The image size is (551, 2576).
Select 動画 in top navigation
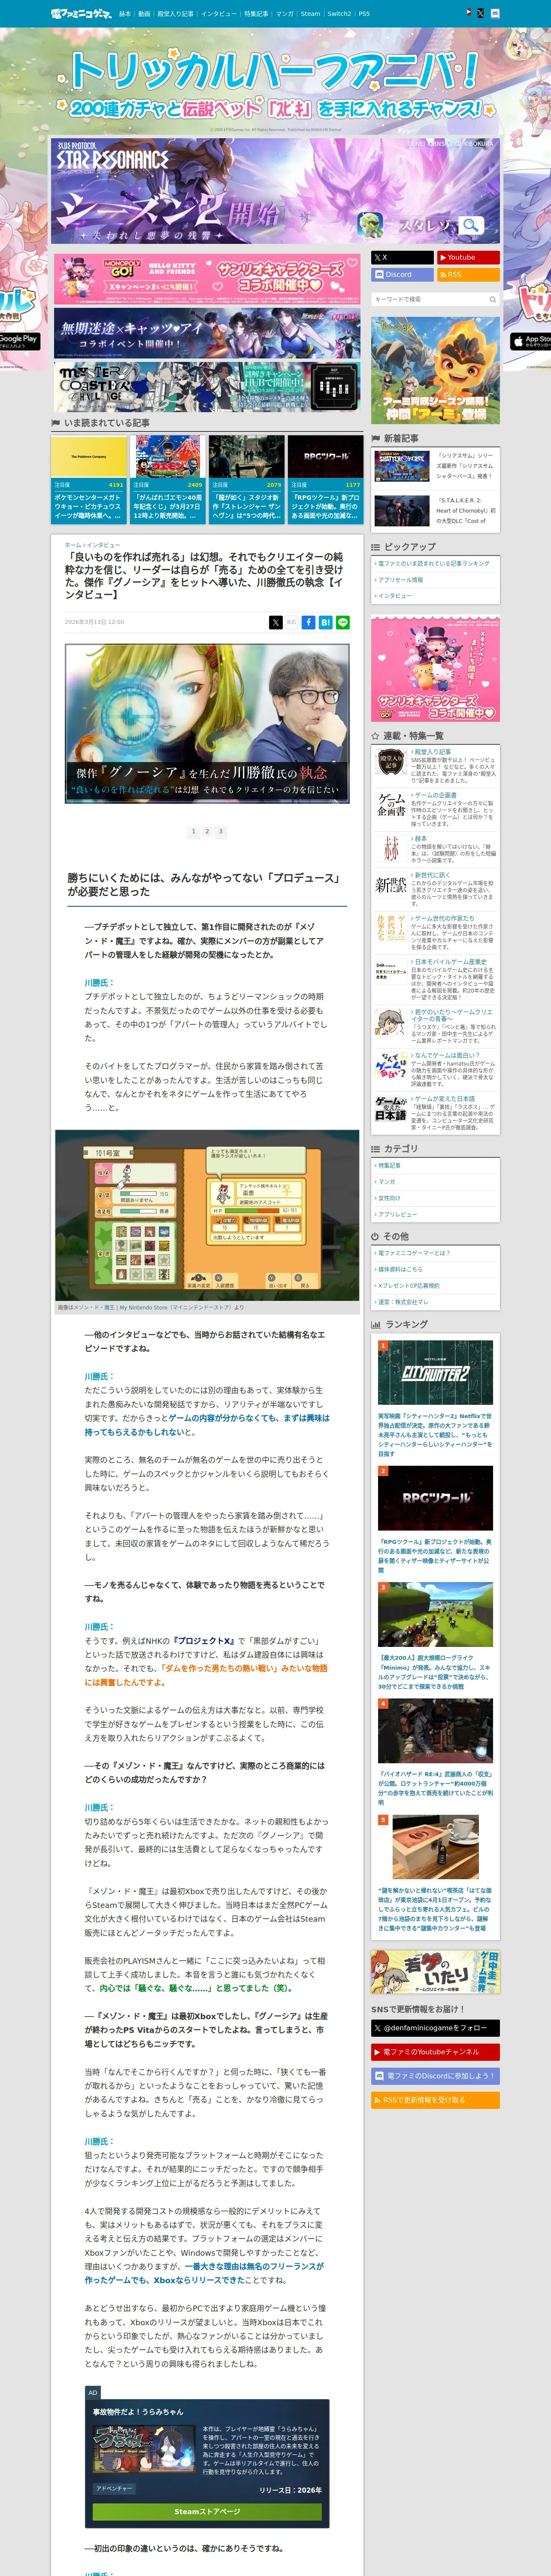coord(144,14)
